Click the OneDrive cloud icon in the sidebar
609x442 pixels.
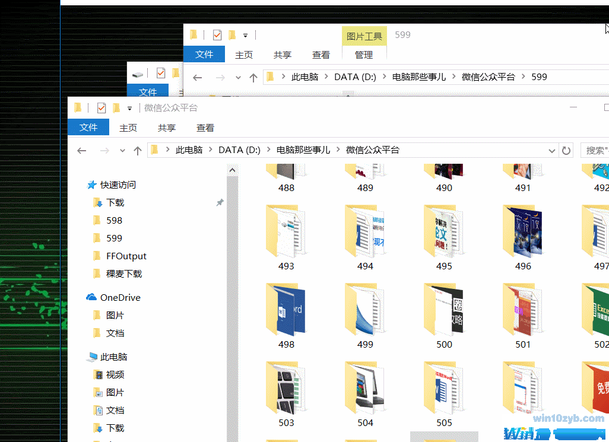[93, 297]
